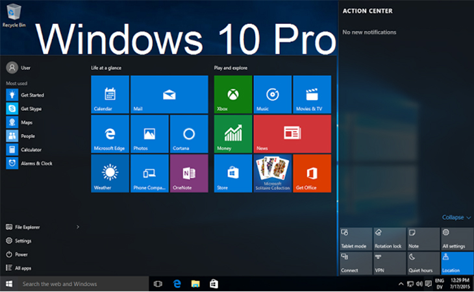474x292 pixels.
Task: Expand File Explorer jump list arrow
Action: 78,227
